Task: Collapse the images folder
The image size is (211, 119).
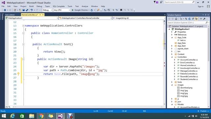Action: pos(172,85)
